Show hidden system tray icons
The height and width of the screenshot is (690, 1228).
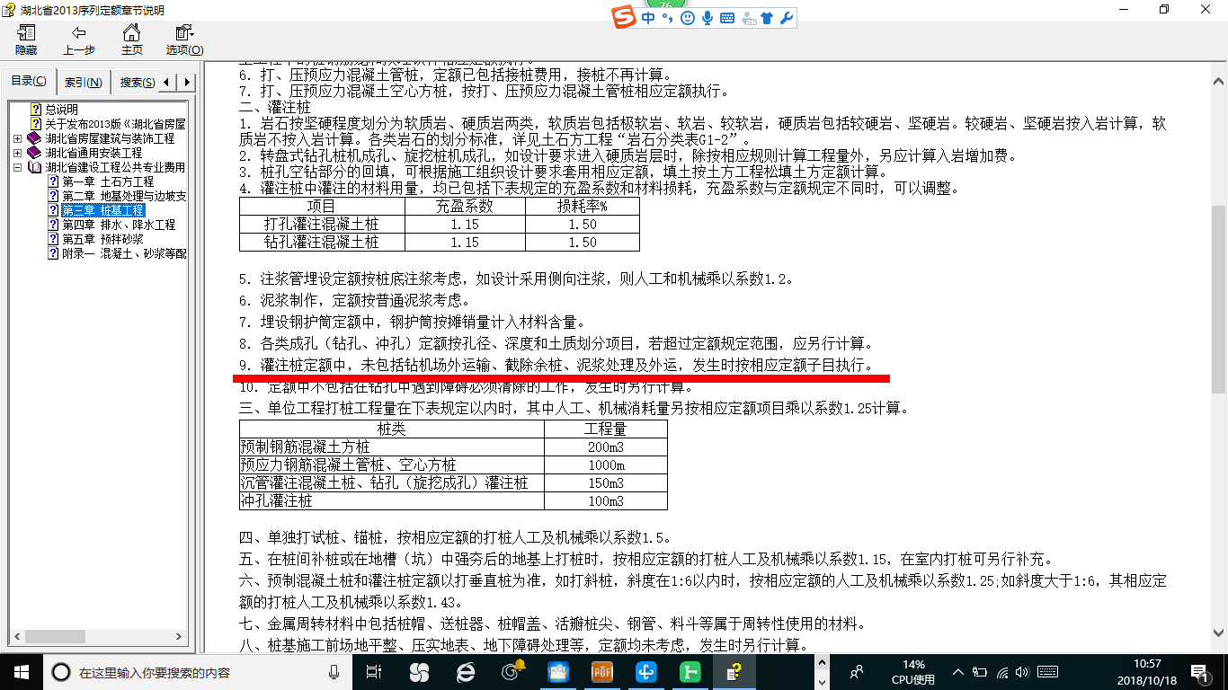959,671
